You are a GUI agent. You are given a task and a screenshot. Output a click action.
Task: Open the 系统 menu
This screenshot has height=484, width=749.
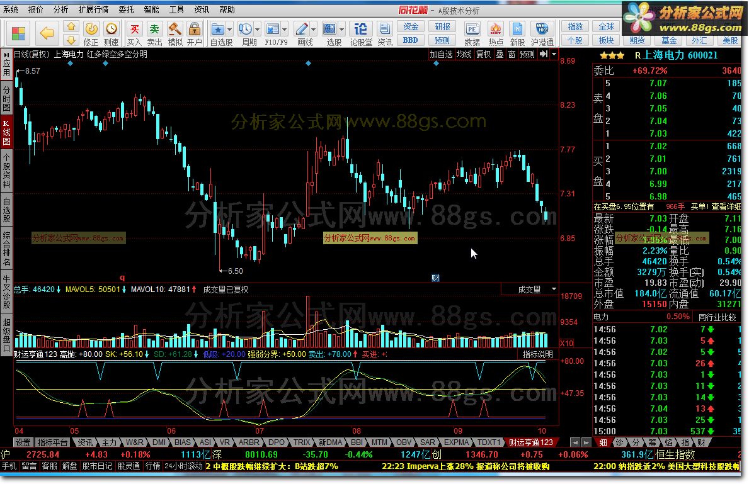pos(11,9)
